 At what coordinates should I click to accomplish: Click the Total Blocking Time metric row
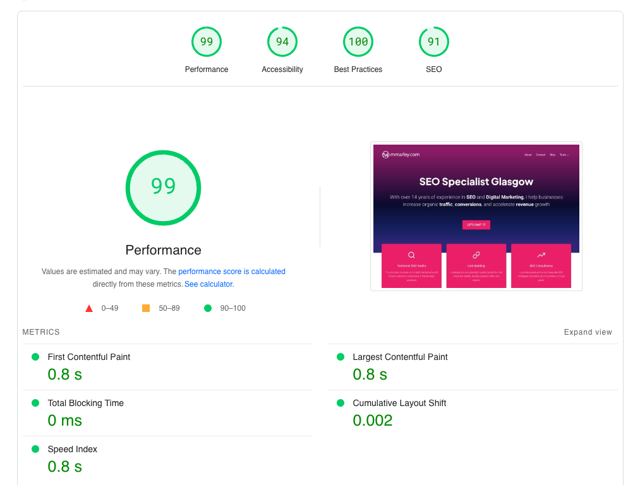85,403
